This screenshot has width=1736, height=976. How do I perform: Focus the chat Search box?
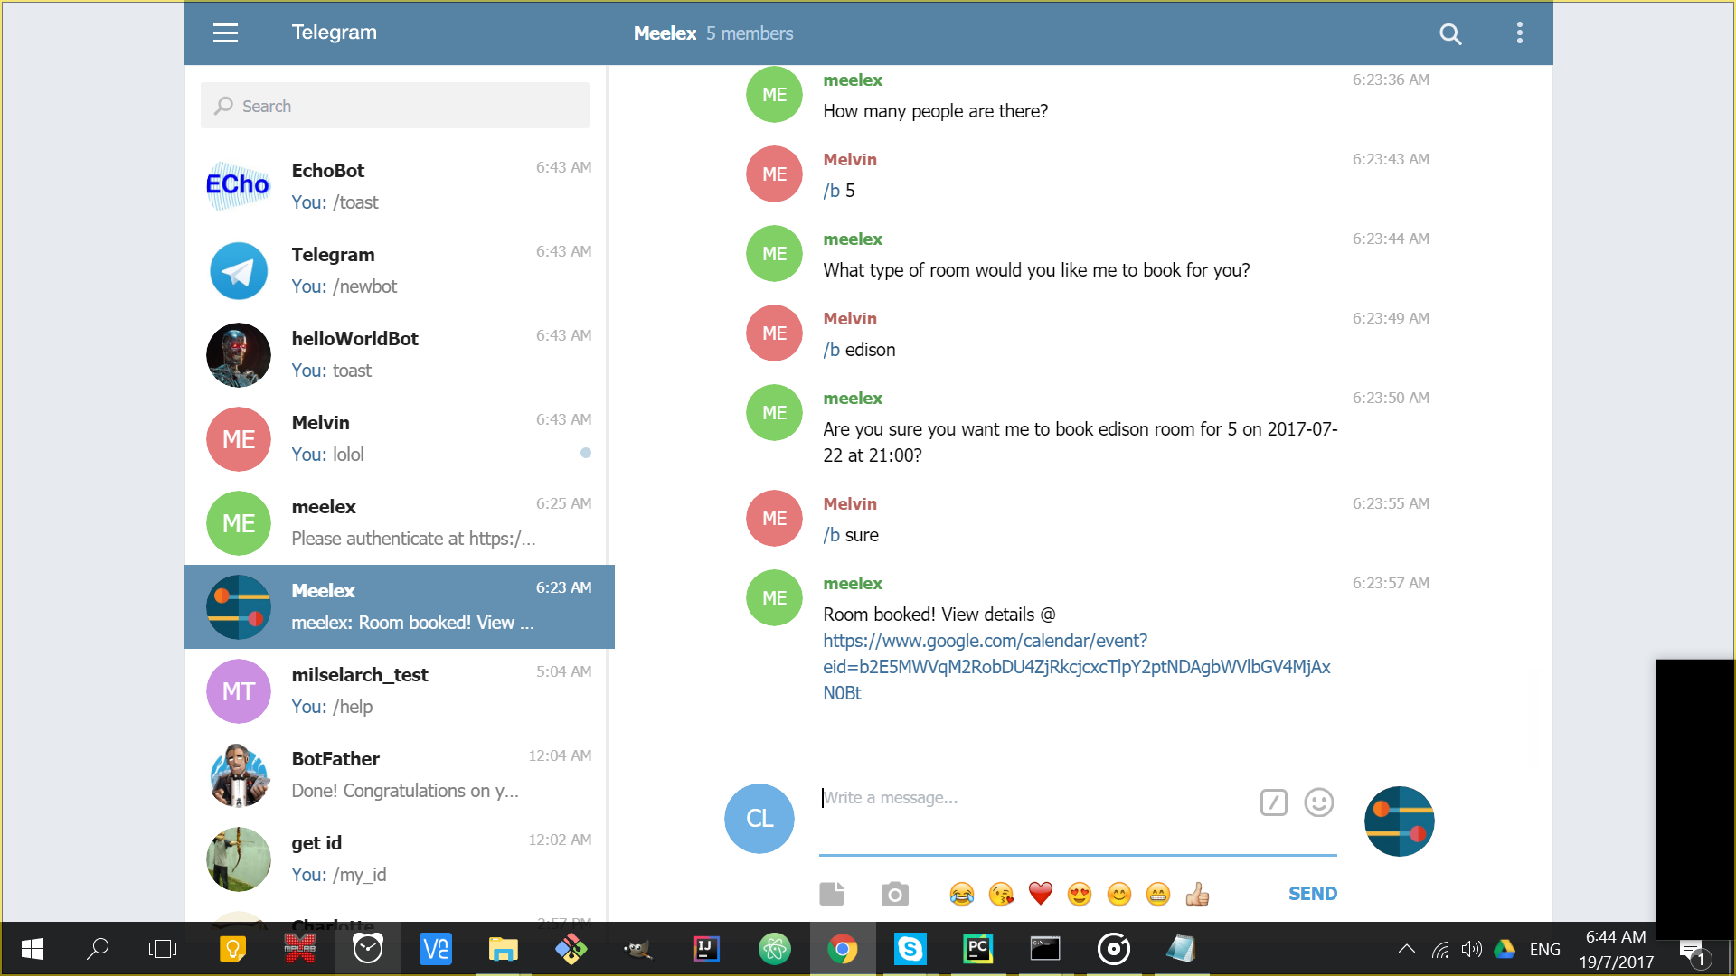coord(395,106)
